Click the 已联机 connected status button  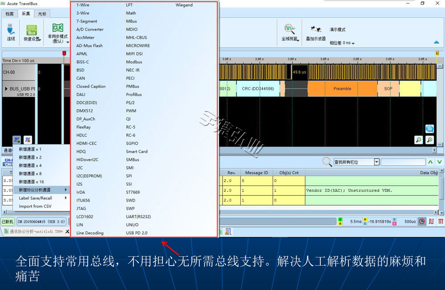point(8,222)
